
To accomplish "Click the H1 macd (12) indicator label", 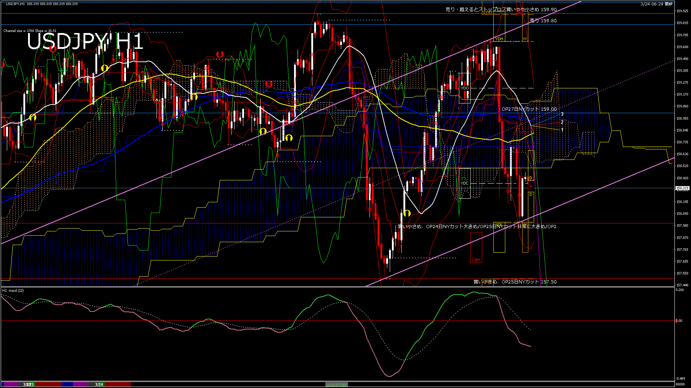I will pos(13,290).
